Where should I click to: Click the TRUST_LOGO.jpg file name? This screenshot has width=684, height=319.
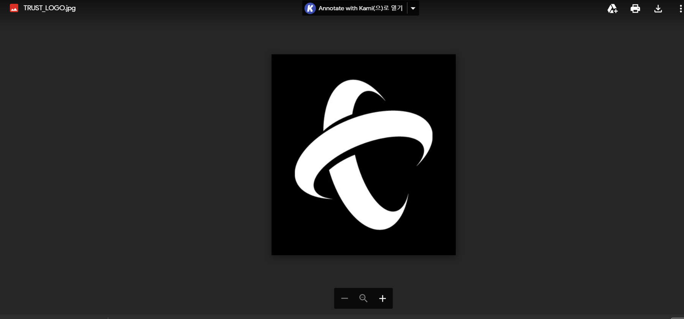click(49, 8)
